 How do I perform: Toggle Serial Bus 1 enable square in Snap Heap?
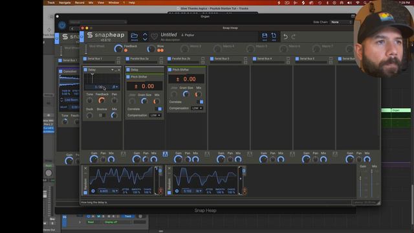coord(85,59)
